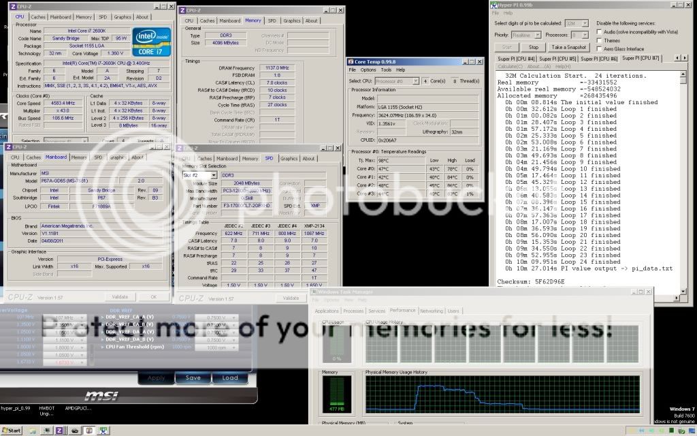Click the Save button in MSI panel

coord(192,377)
